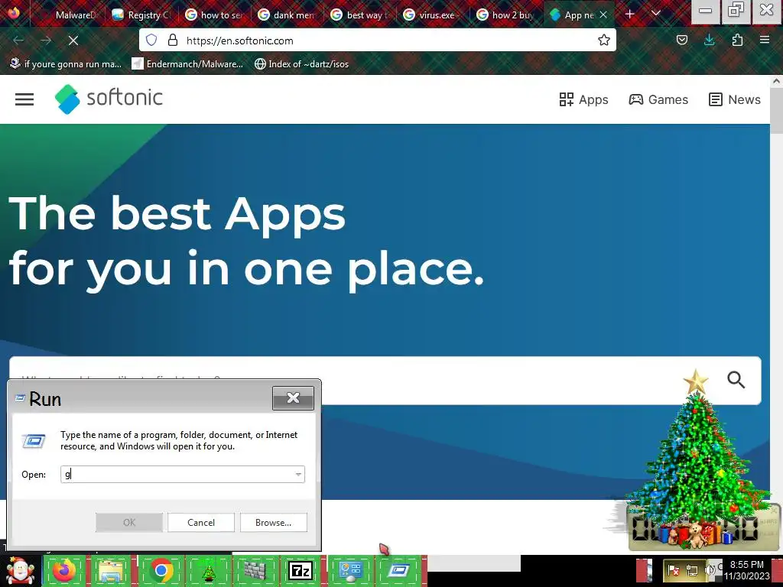Switch to the 'how to sen' tab
This screenshot has height=587, width=783.
[215, 15]
